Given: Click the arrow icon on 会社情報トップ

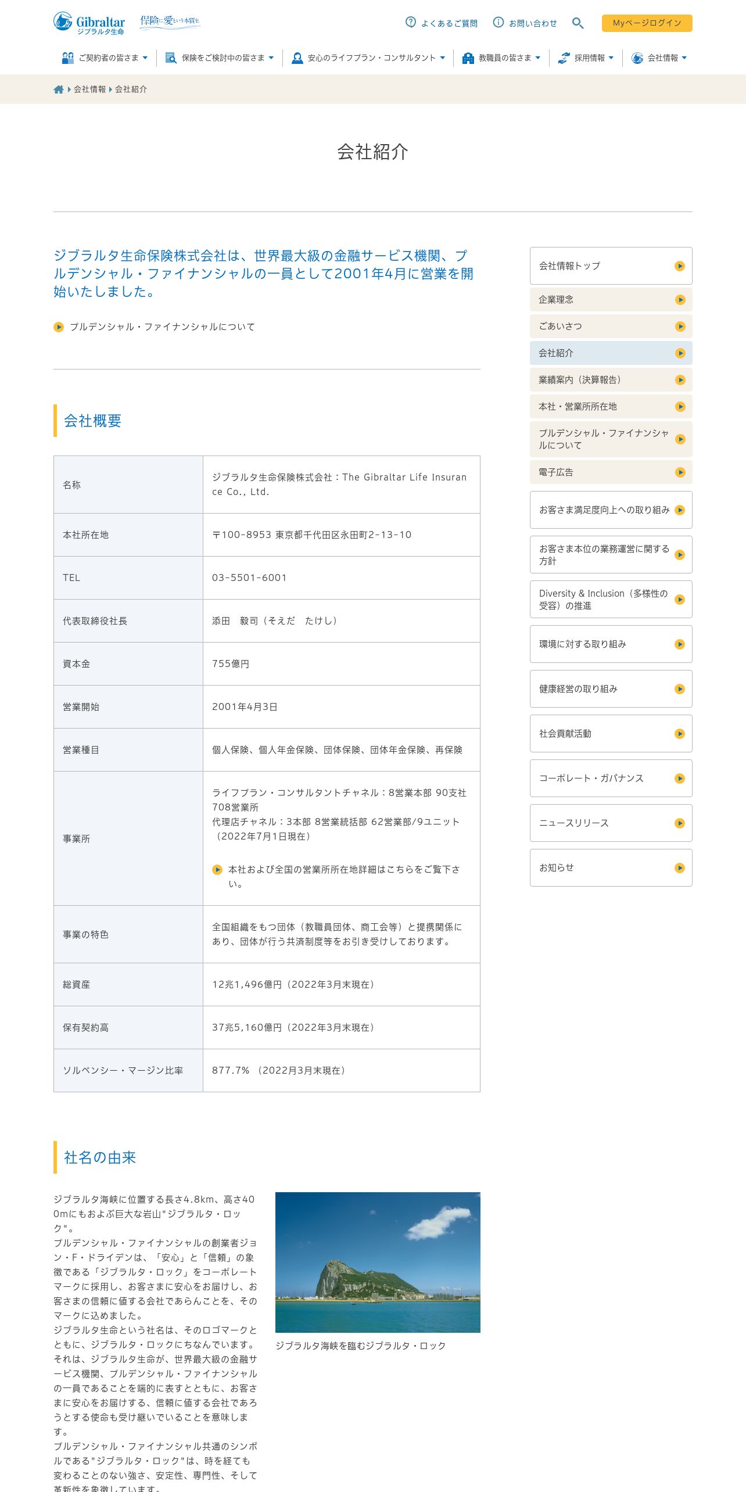Looking at the screenshot, I should click(680, 266).
